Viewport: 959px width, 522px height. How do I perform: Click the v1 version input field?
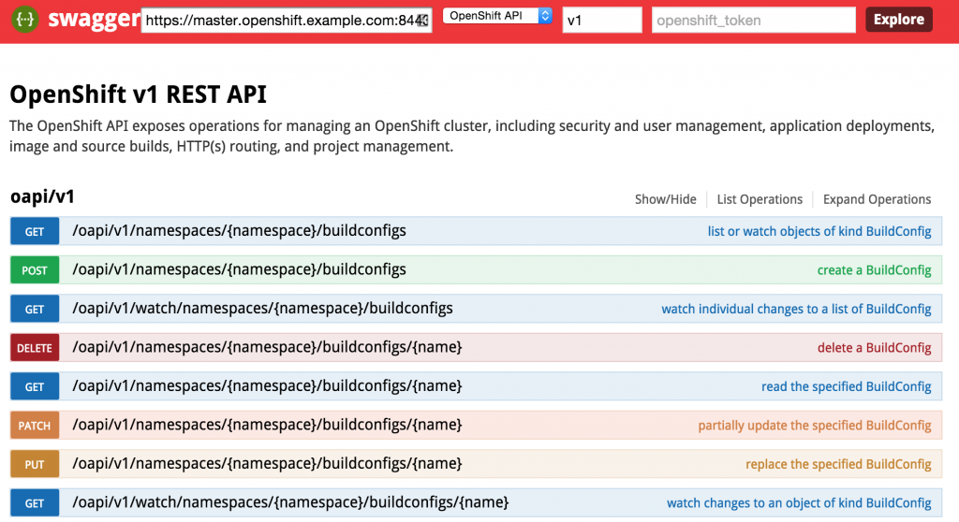[602, 21]
